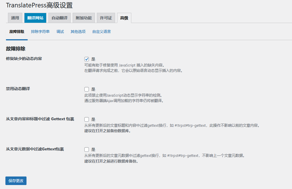Click 是 label next to 修复缺少的动态内容
The image size is (292, 189).
pos(92,59)
